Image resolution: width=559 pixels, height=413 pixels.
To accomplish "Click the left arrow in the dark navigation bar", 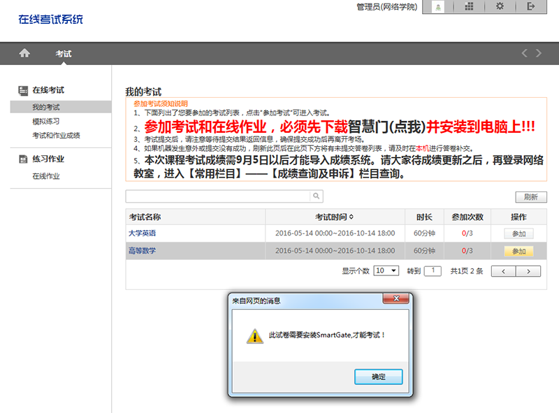I will (x=525, y=53).
